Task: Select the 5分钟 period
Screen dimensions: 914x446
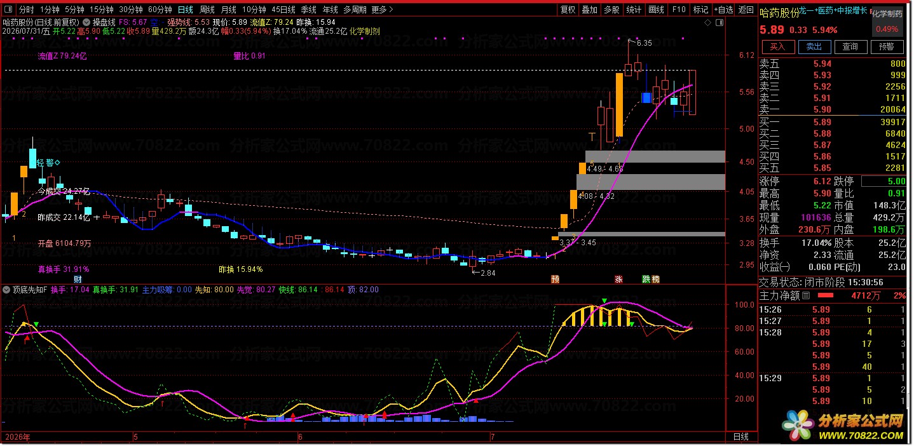Action: tap(74, 10)
